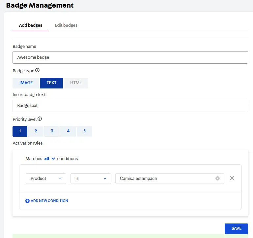This screenshot has height=238, width=253.
Task: Set priority level to 4
Action: [68, 131]
